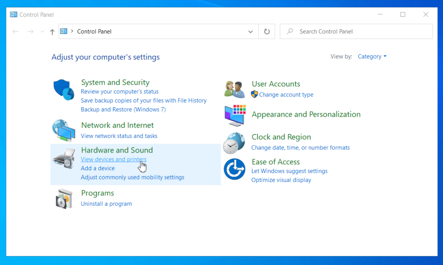The image size is (443, 265).
Task: Click the Clock and Region icon
Action: (x=234, y=143)
